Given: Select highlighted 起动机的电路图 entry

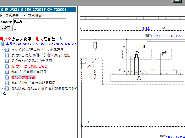Looking at the screenshot, I should [23, 77].
